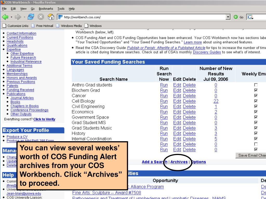Edit the Government Space search
Screen dimensions: 266x199
pos(177,117)
